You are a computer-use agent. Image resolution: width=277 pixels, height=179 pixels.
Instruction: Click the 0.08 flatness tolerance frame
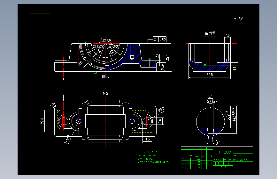tap(163, 39)
